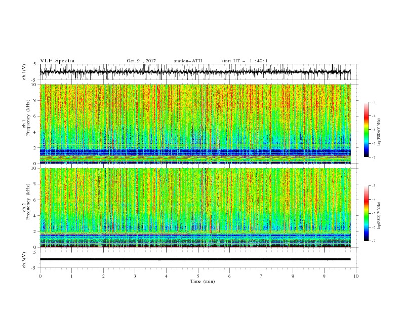Click time axis tick label "6"
This screenshot has height=310, width=401.
point(229,276)
